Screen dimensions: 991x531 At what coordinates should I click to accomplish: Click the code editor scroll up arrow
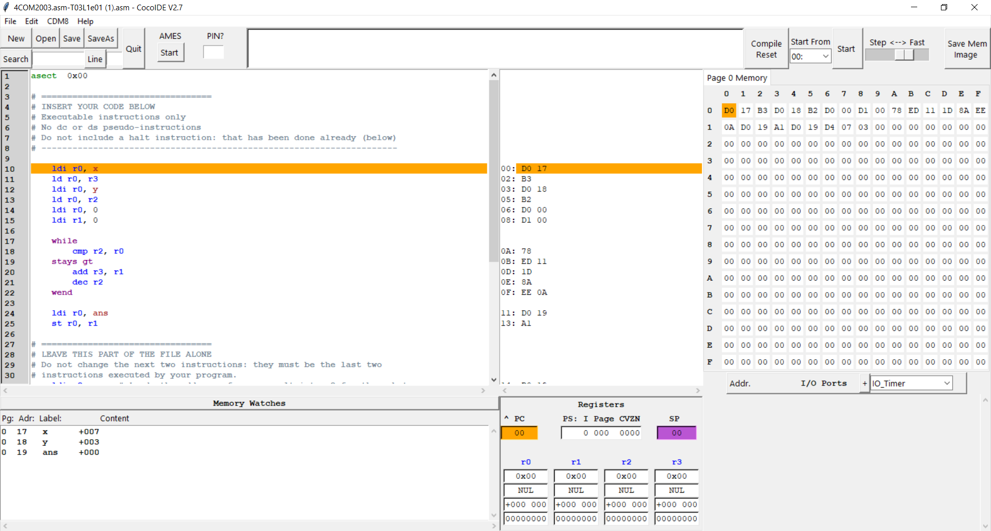pyautogui.click(x=494, y=75)
